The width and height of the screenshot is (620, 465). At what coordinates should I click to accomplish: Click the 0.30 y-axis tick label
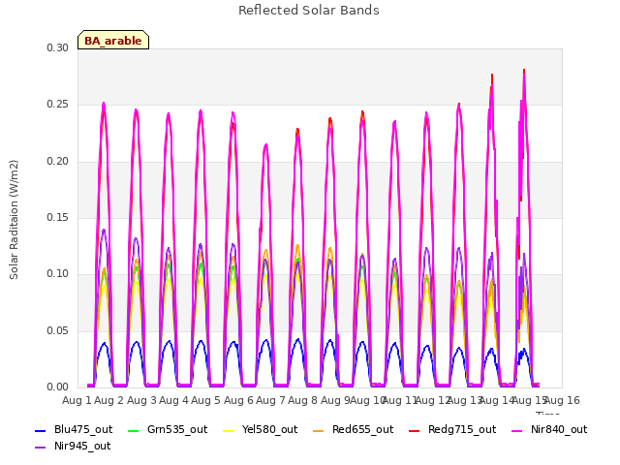point(58,47)
